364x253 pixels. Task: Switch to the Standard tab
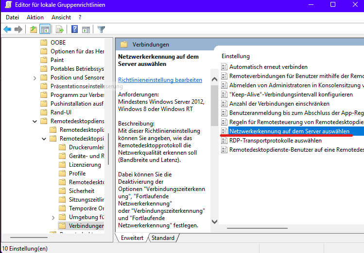click(163, 238)
